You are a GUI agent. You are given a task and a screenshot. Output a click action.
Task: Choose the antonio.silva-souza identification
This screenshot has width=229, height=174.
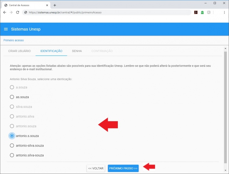coord(12,155)
